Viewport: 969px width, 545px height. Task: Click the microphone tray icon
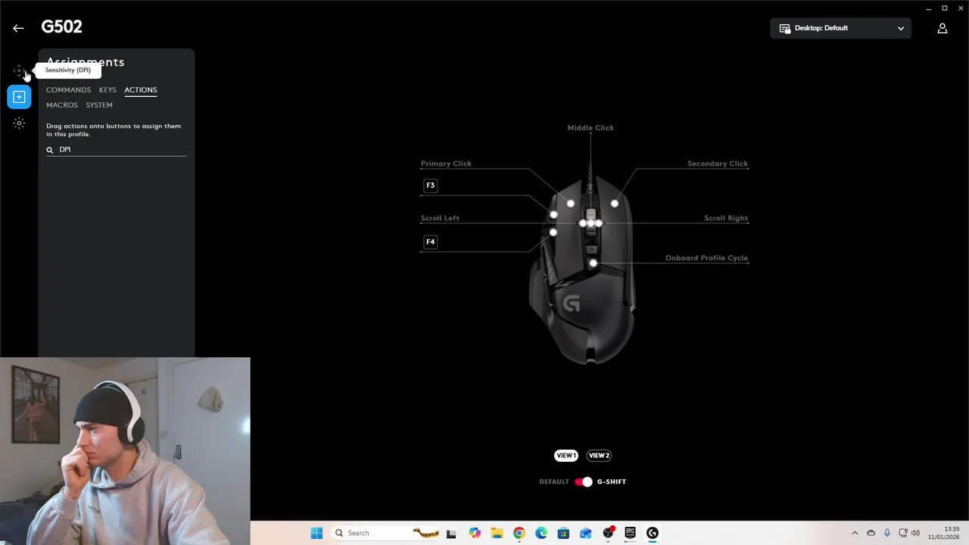point(886,533)
